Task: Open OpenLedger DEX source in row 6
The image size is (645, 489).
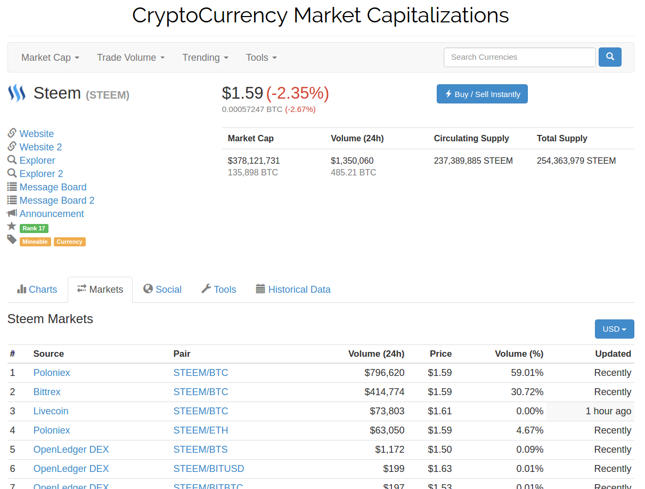Action: tap(71, 469)
